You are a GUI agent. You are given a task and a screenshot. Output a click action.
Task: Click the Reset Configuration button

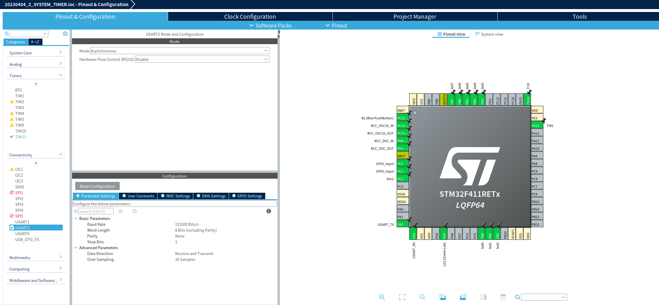pos(97,186)
